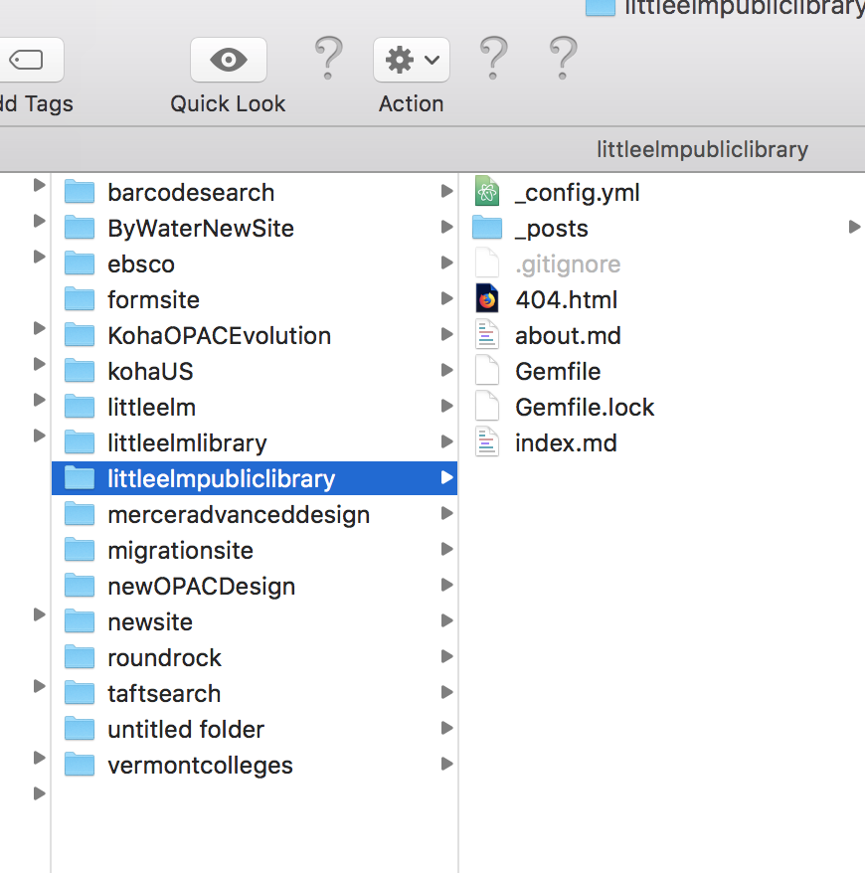The height and width of the screenshot is (873, 865).
Task: Expand the _posts folder contents
Action: tap(853, 227)
